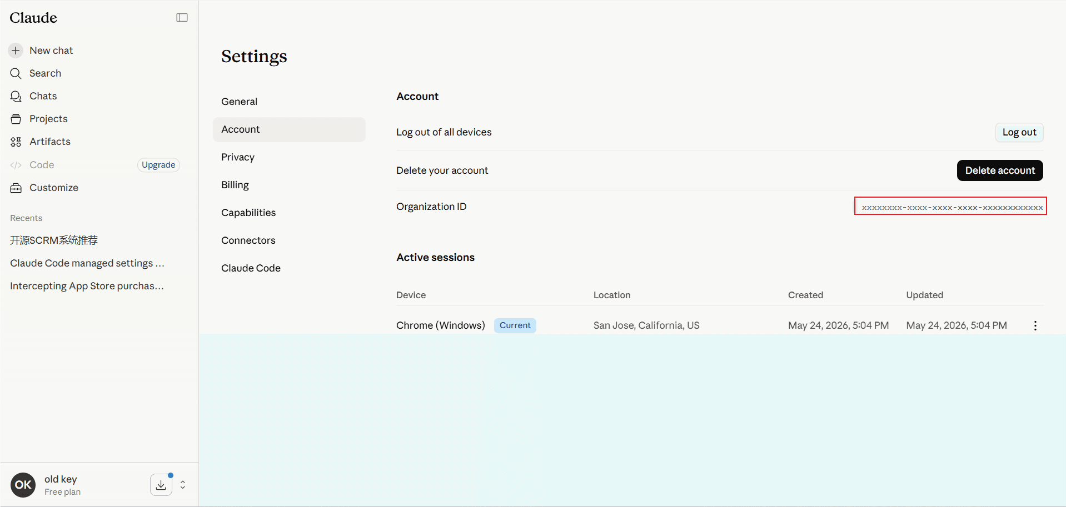Click the Log out of all devices label
This screenshot has height=507, width=1066.
click(x=444, y=132)
